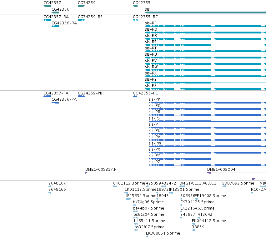Select bs85e11.5prime EST
Viewport: 266px width, 238px height.
149,221
